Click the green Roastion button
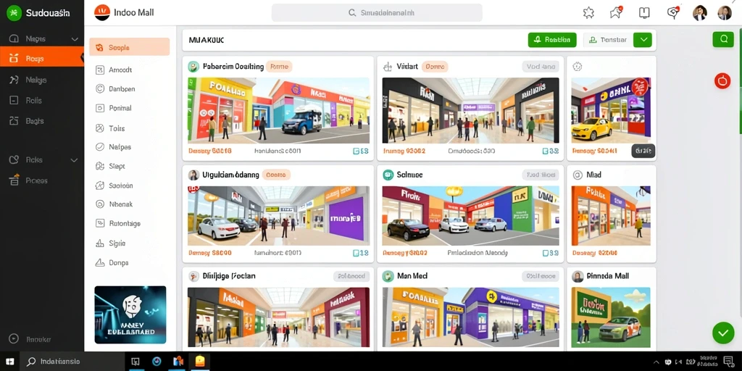This screenshot has width=742, height=371. [x=552, y=40]
